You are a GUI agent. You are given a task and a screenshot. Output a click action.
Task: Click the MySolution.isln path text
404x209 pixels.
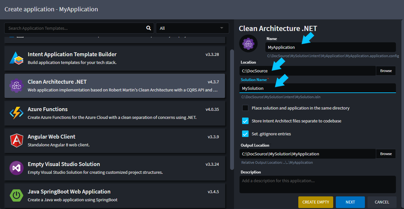[x=281, y=97]
